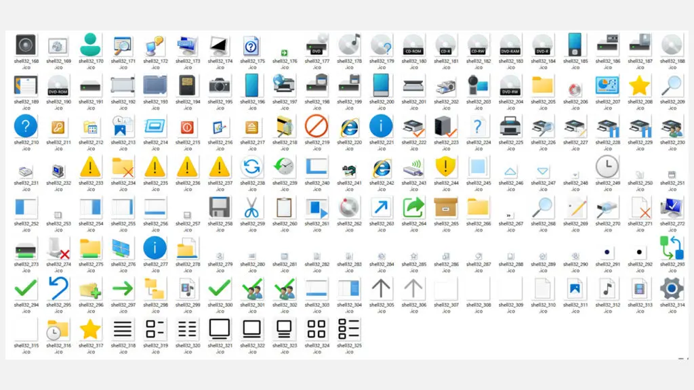Click the scissors icon shell32_259

pos(252,207)
